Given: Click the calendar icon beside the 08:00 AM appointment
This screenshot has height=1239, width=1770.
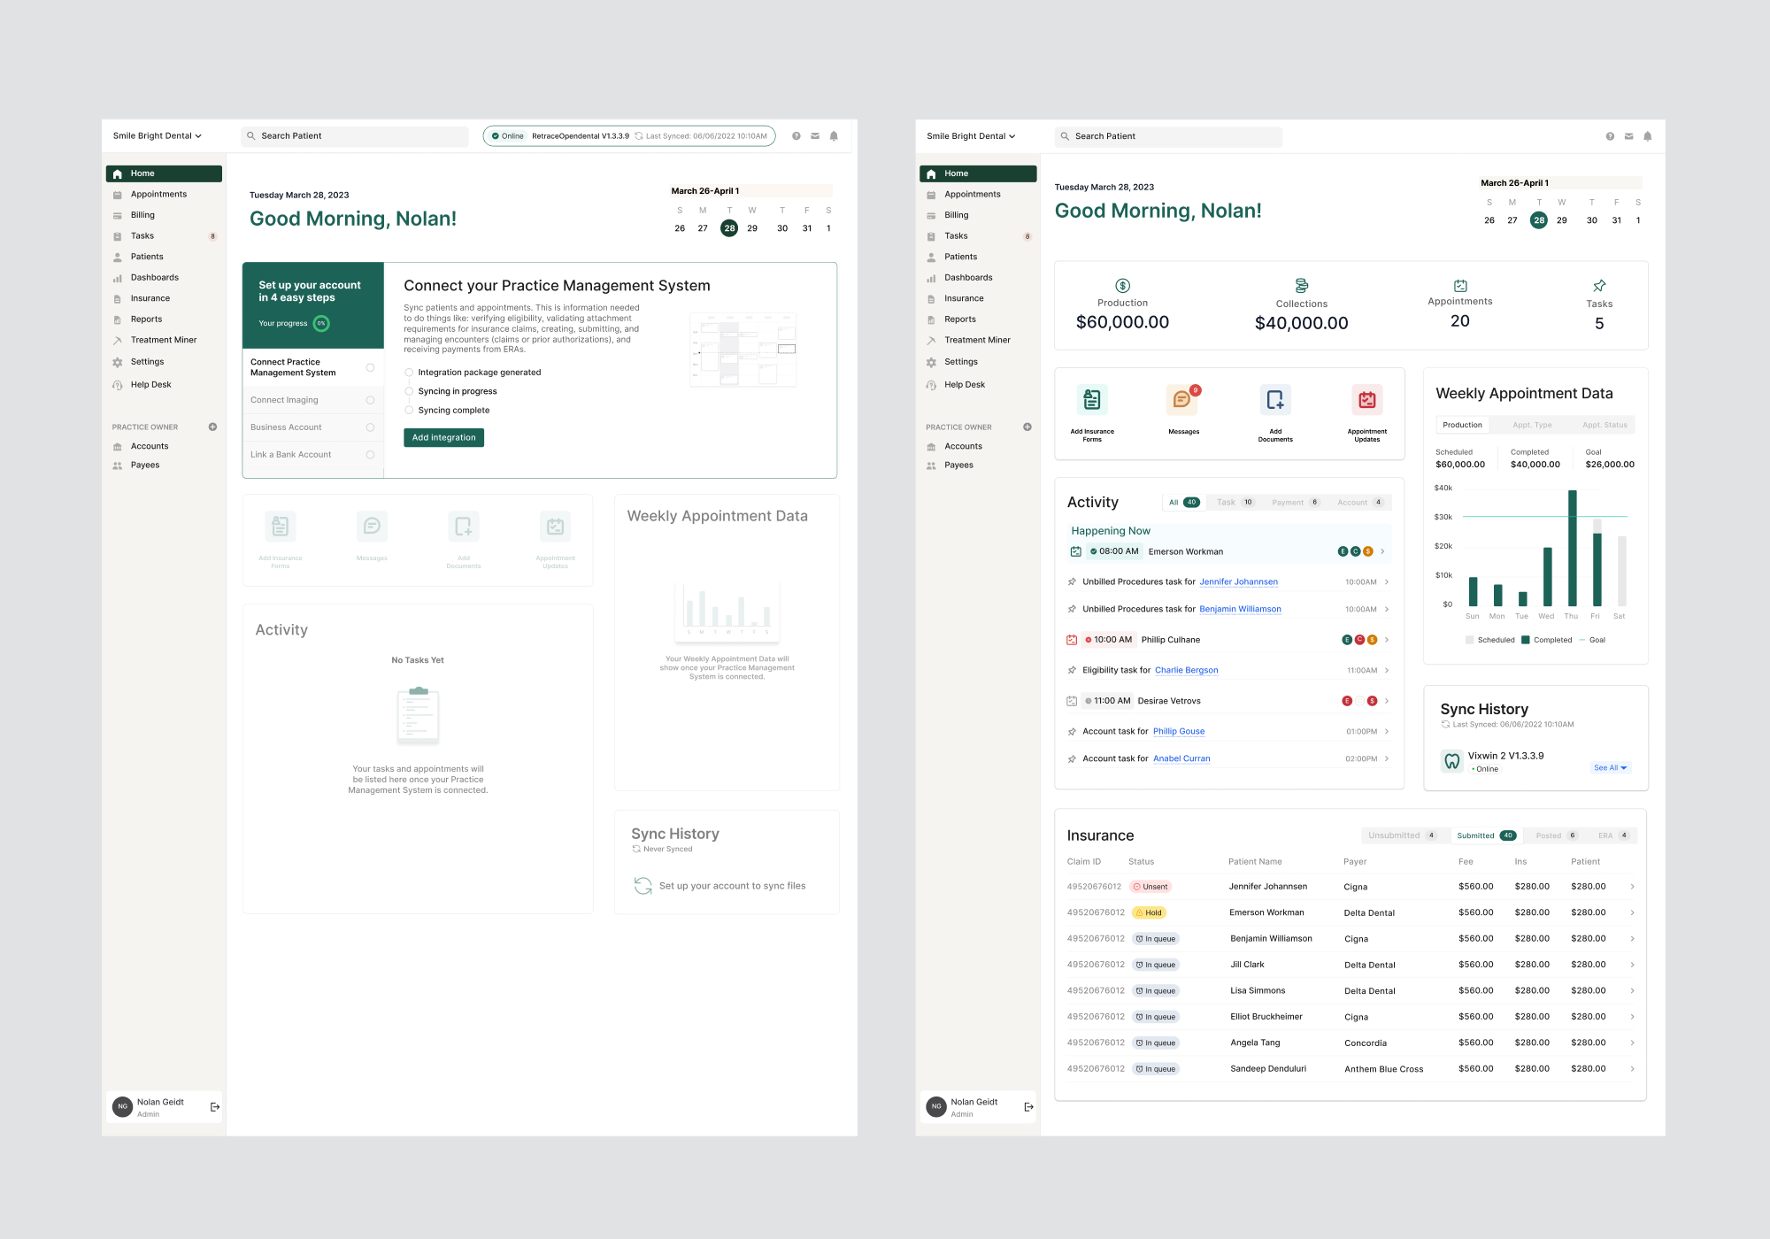Looking at the screenshot, I should click(x=1076, y=551).
